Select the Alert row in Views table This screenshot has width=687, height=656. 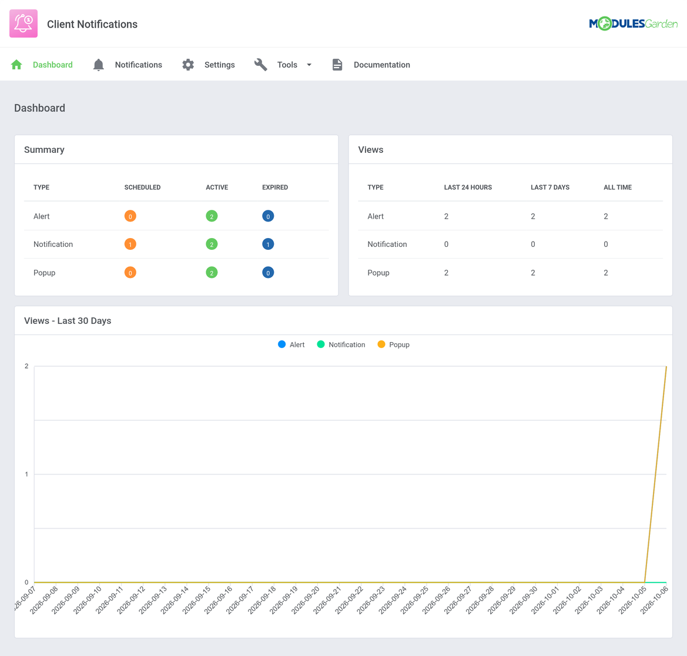tap(511, 216)
